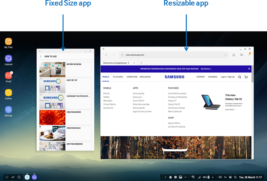The image size is (267, 181).
Task: Click Galaxy Tab S3 featured link
Action: point(174,104)
